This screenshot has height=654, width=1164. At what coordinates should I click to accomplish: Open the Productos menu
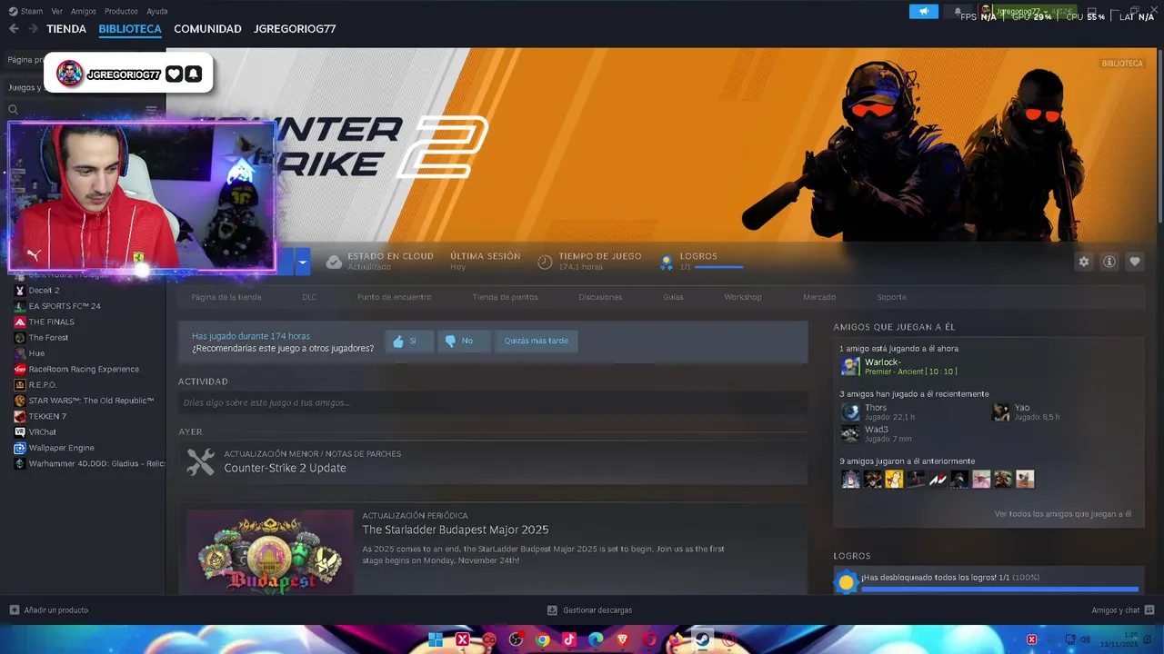[121, 11]
